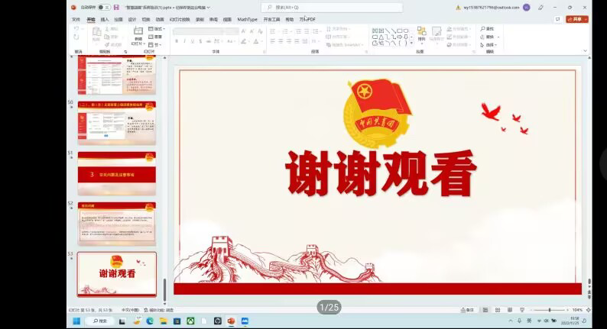Collapse the ribbon with the chevron
This screenshot has width=607, height=329.
(585, 50)
